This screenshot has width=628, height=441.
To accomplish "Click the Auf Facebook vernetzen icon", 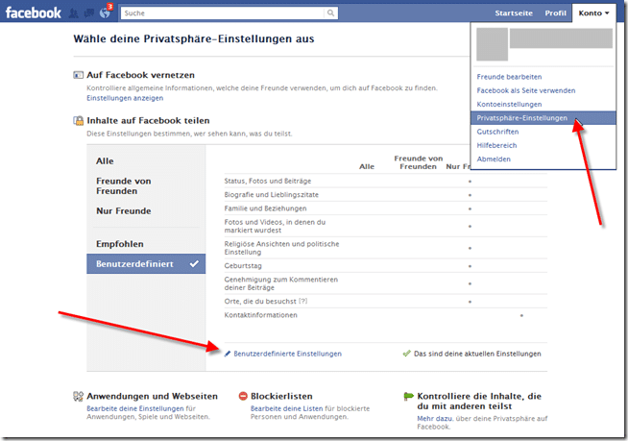I will tap(78, 75).
